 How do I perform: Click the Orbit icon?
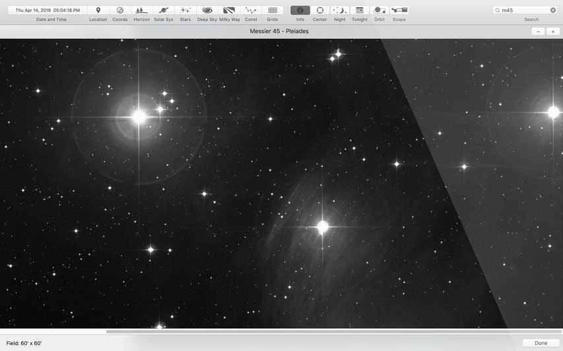[x=380, y=11]
